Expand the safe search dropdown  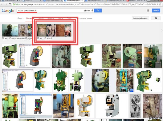click(140, 18)
